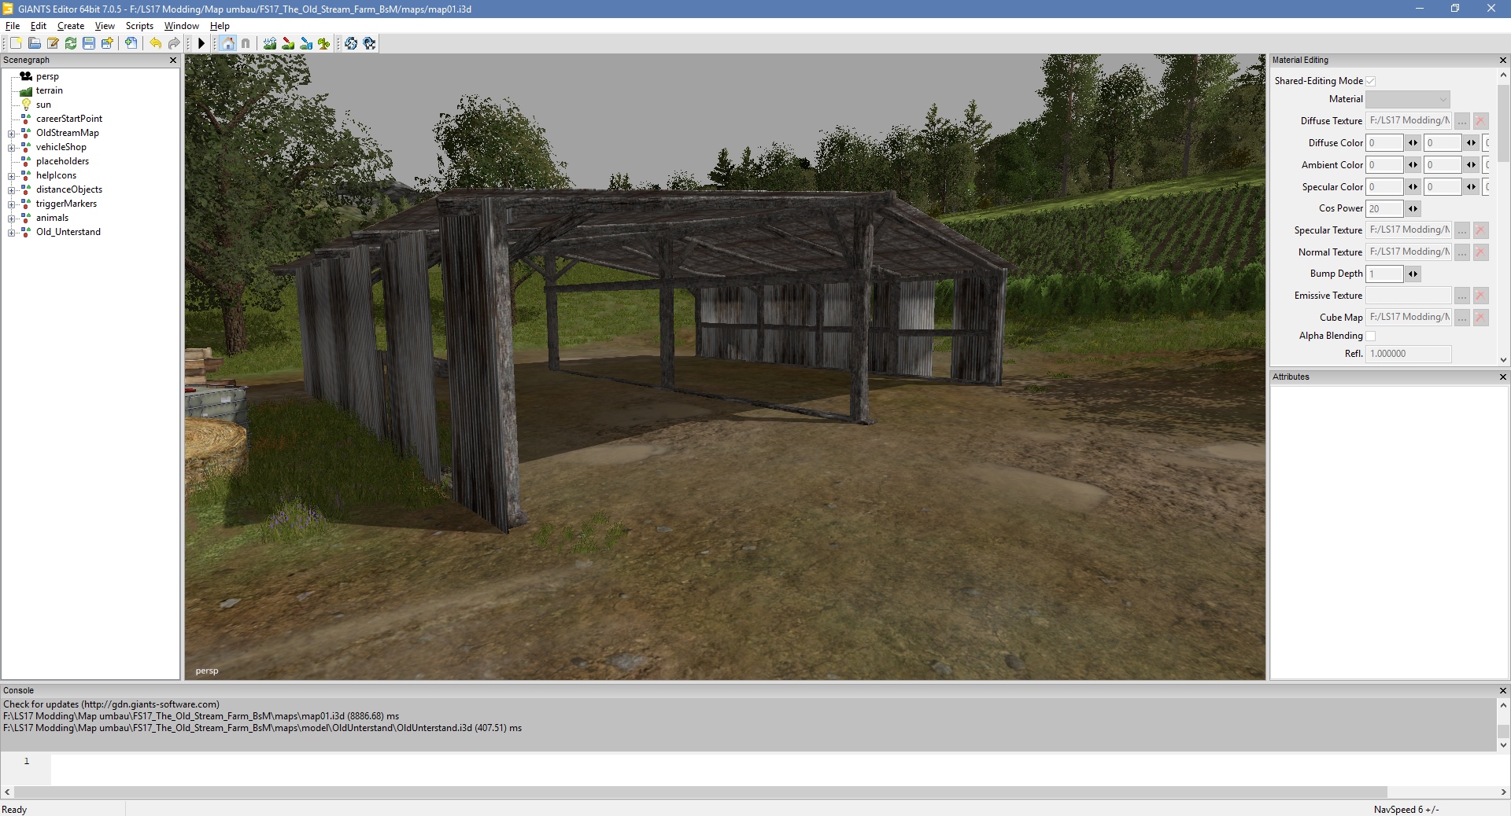
Task: Click the Open folder toolbar icon
Action: [34, 43]
